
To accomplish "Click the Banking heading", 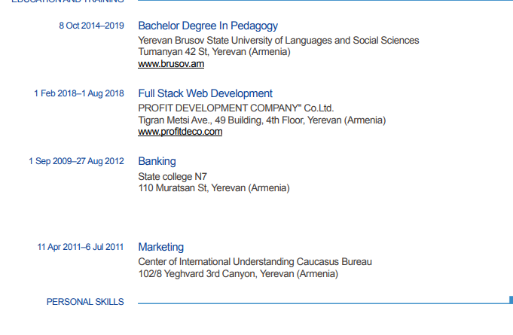I will [x=157, y=161].
